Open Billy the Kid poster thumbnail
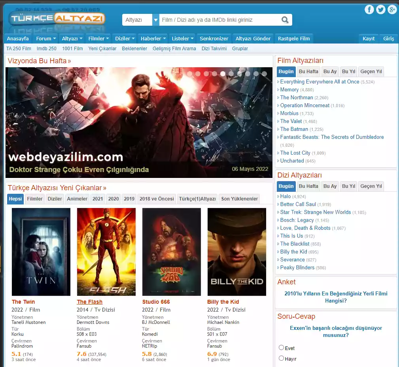Image resolution: width=399 pixels, height=367 pixels. pyautogui.click(x=236, y=252)
